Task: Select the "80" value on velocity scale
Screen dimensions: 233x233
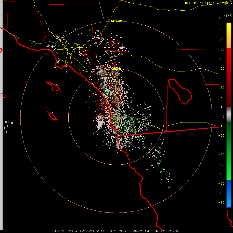Action: [x=222, y=40]
